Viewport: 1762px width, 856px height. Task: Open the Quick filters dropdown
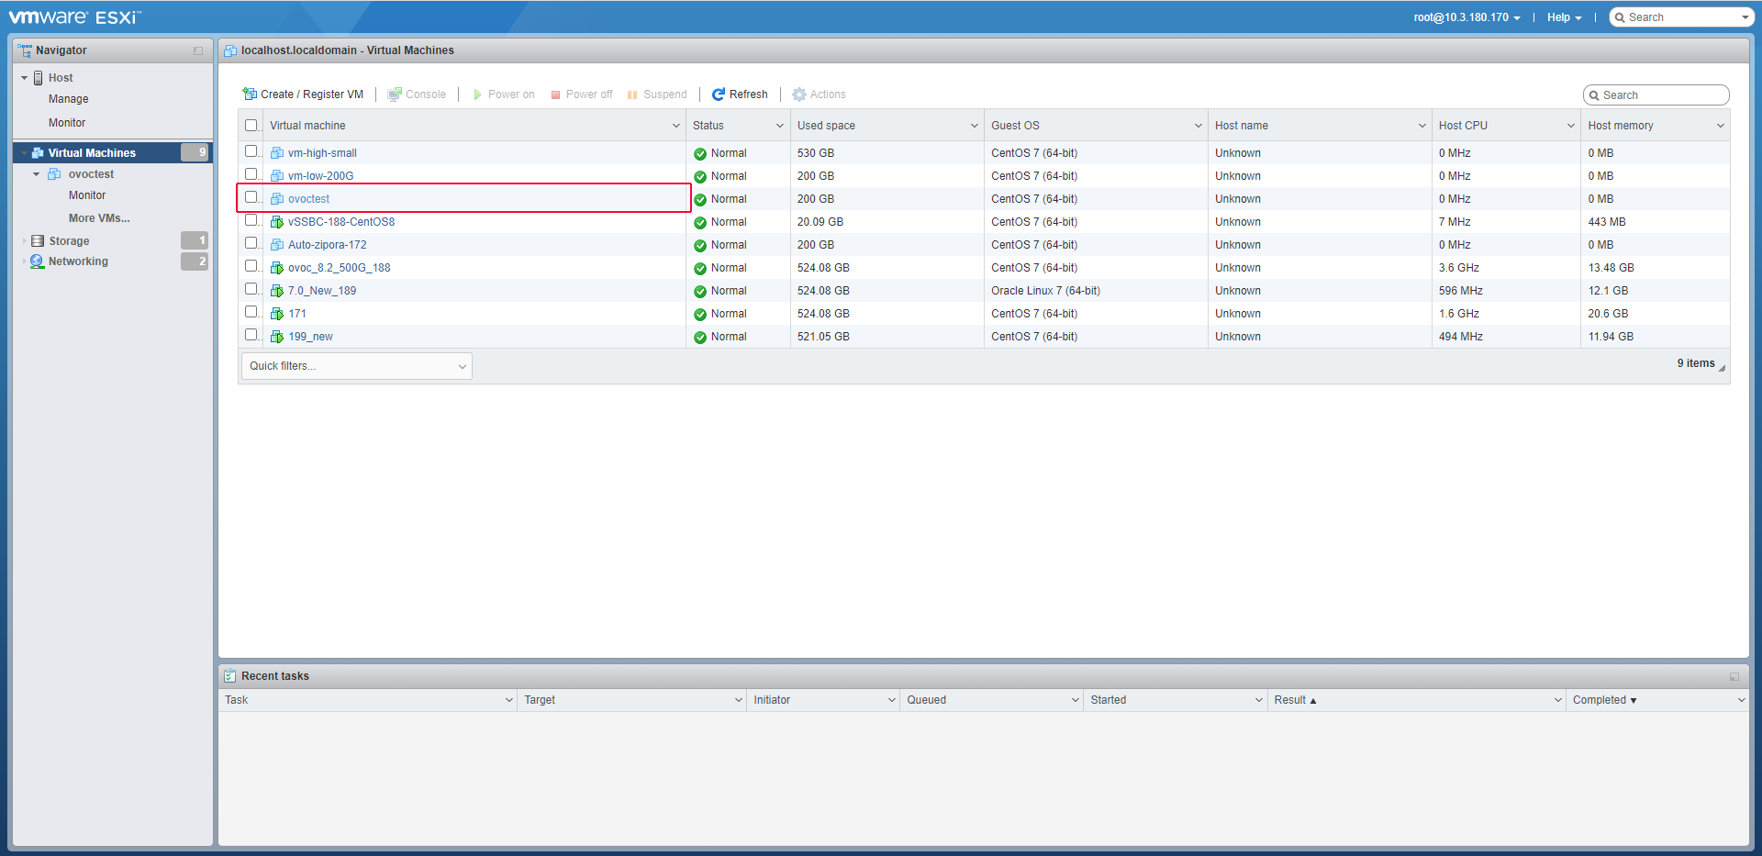(x=357, y=366)
